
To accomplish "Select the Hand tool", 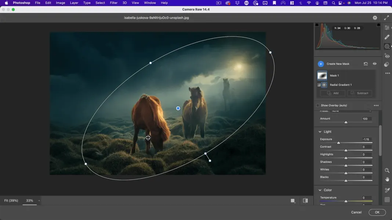I will tap(387, 179).
